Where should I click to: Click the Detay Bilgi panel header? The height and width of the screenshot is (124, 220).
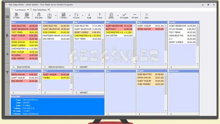(x=57, y=96)
